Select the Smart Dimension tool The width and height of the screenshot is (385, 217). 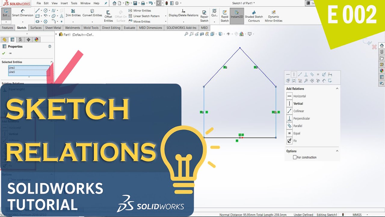[23, 13]
